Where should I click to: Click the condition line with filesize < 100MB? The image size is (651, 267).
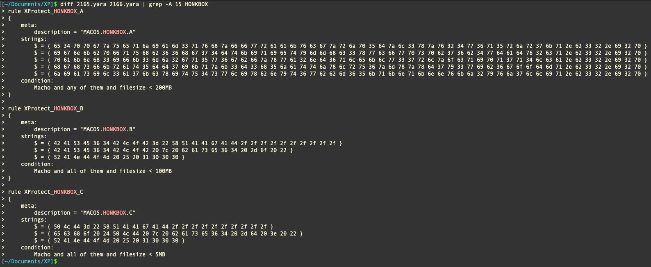point(102,171)
